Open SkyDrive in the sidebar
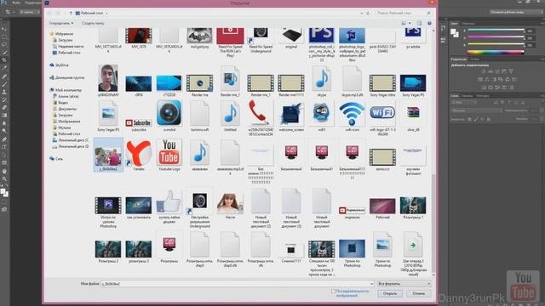This screenshot has width=545, height=306. pyautogui.click(x=59, y=65)
